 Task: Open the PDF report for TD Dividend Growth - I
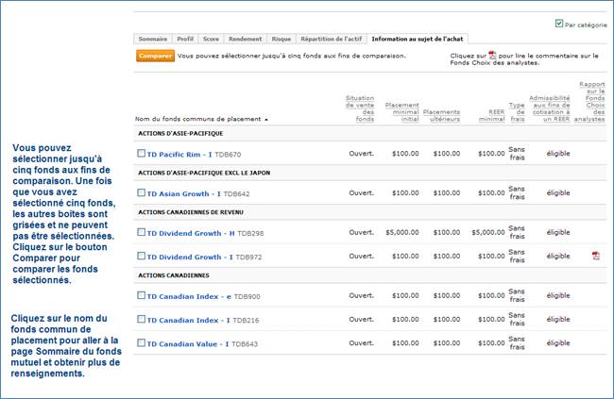point(596,256)
